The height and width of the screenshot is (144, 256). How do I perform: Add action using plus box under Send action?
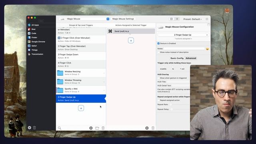[x=131, y=40]
